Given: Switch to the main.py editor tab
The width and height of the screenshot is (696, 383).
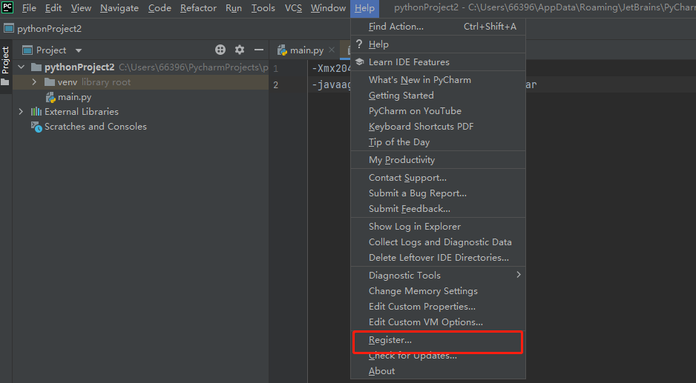Looking at the screenshot, I should coord(306,50).
